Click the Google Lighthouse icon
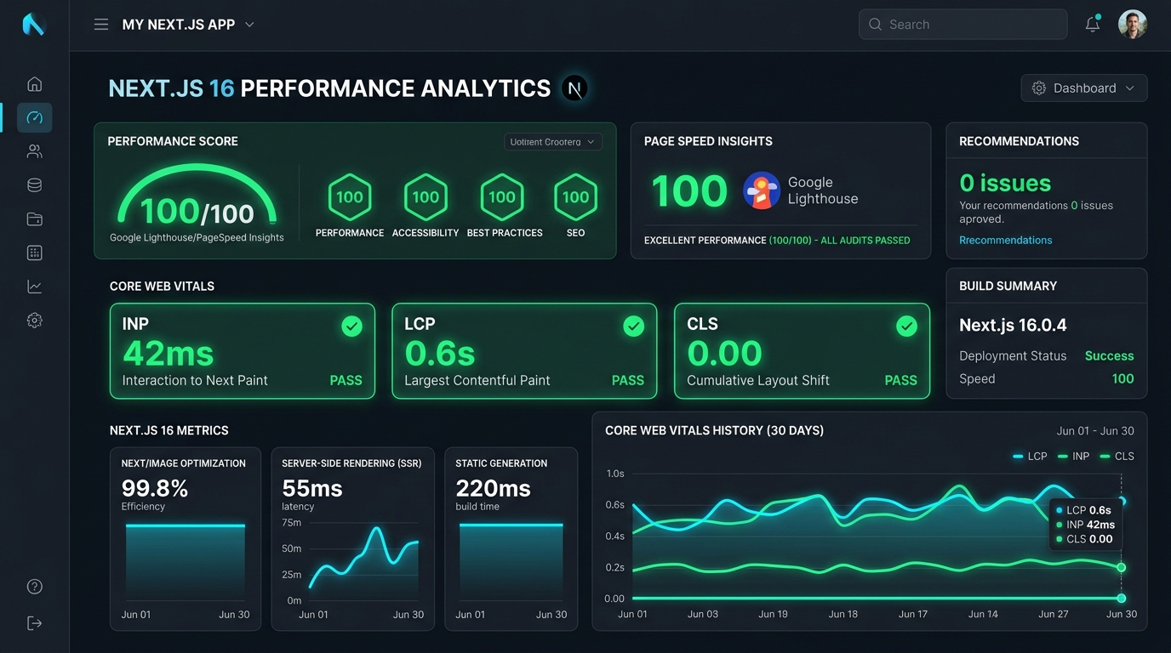1171x653 pixels. [x=762, y=190]
